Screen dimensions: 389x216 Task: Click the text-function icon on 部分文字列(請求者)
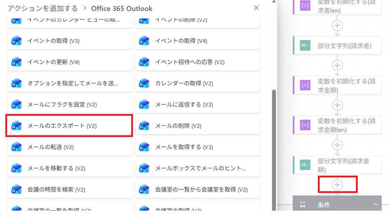point(305,46)
